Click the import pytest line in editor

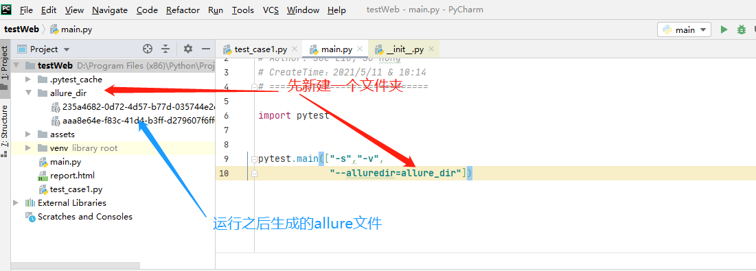click(x=294, y=115)
